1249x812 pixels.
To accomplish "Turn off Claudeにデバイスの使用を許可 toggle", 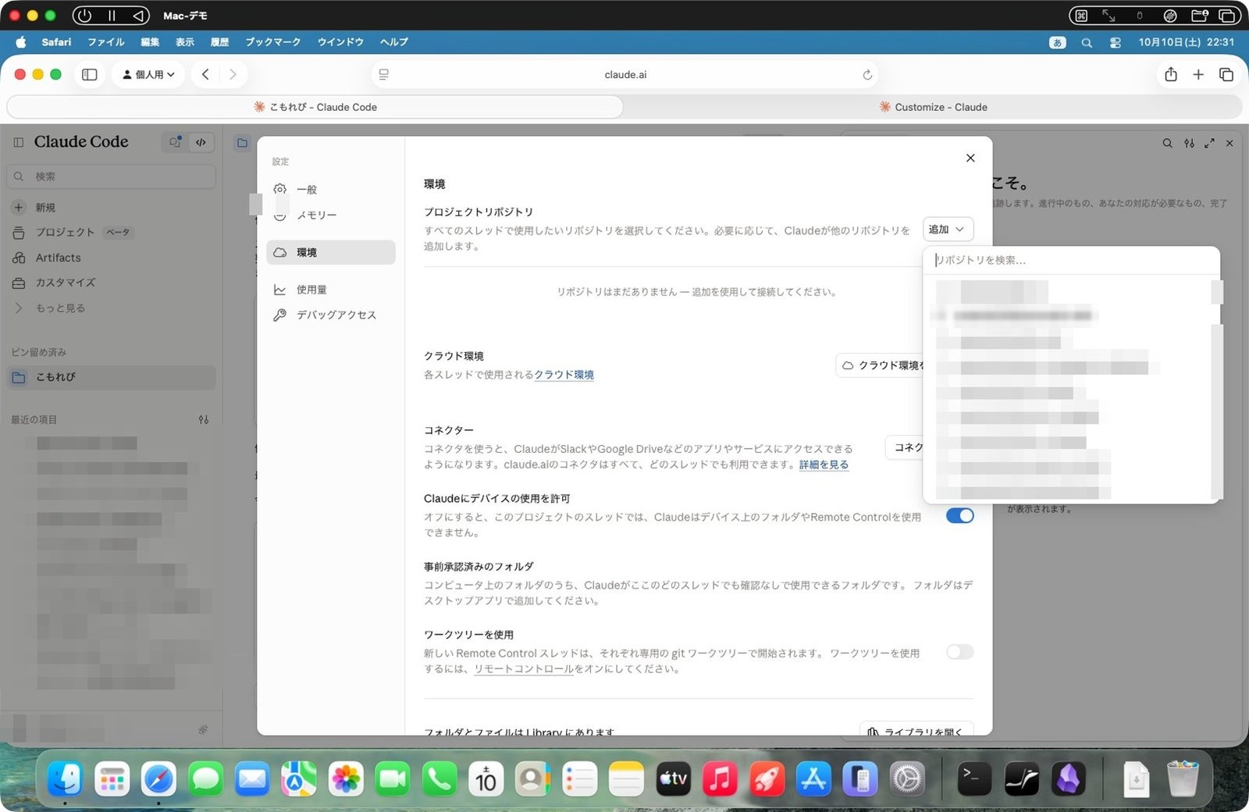I will point(959,515).
